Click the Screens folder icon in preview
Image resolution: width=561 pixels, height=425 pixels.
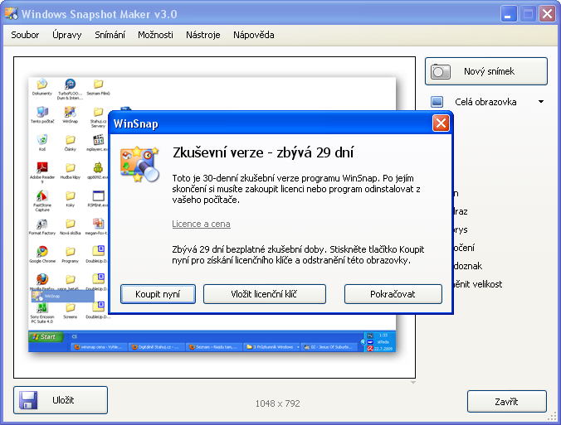coord(70,311)
